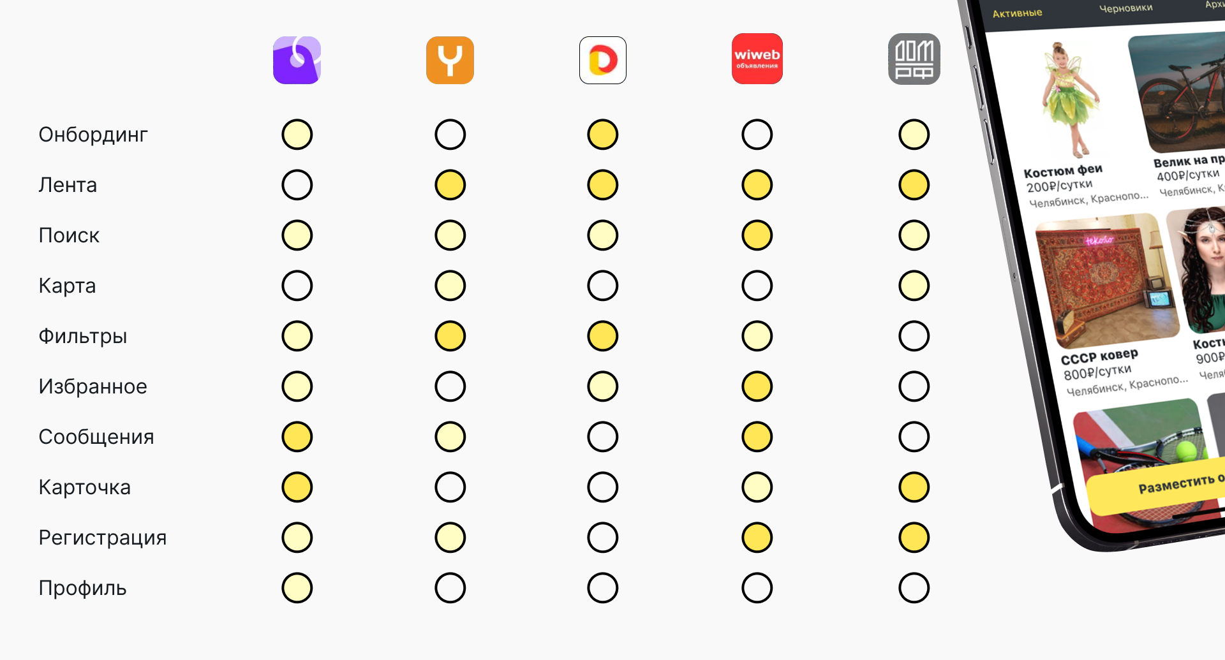This screenshot has height=660, width=1225.
Task: Select Фильтры circle under D logo column
Action: pyautogui.click(x=603, y=336)
